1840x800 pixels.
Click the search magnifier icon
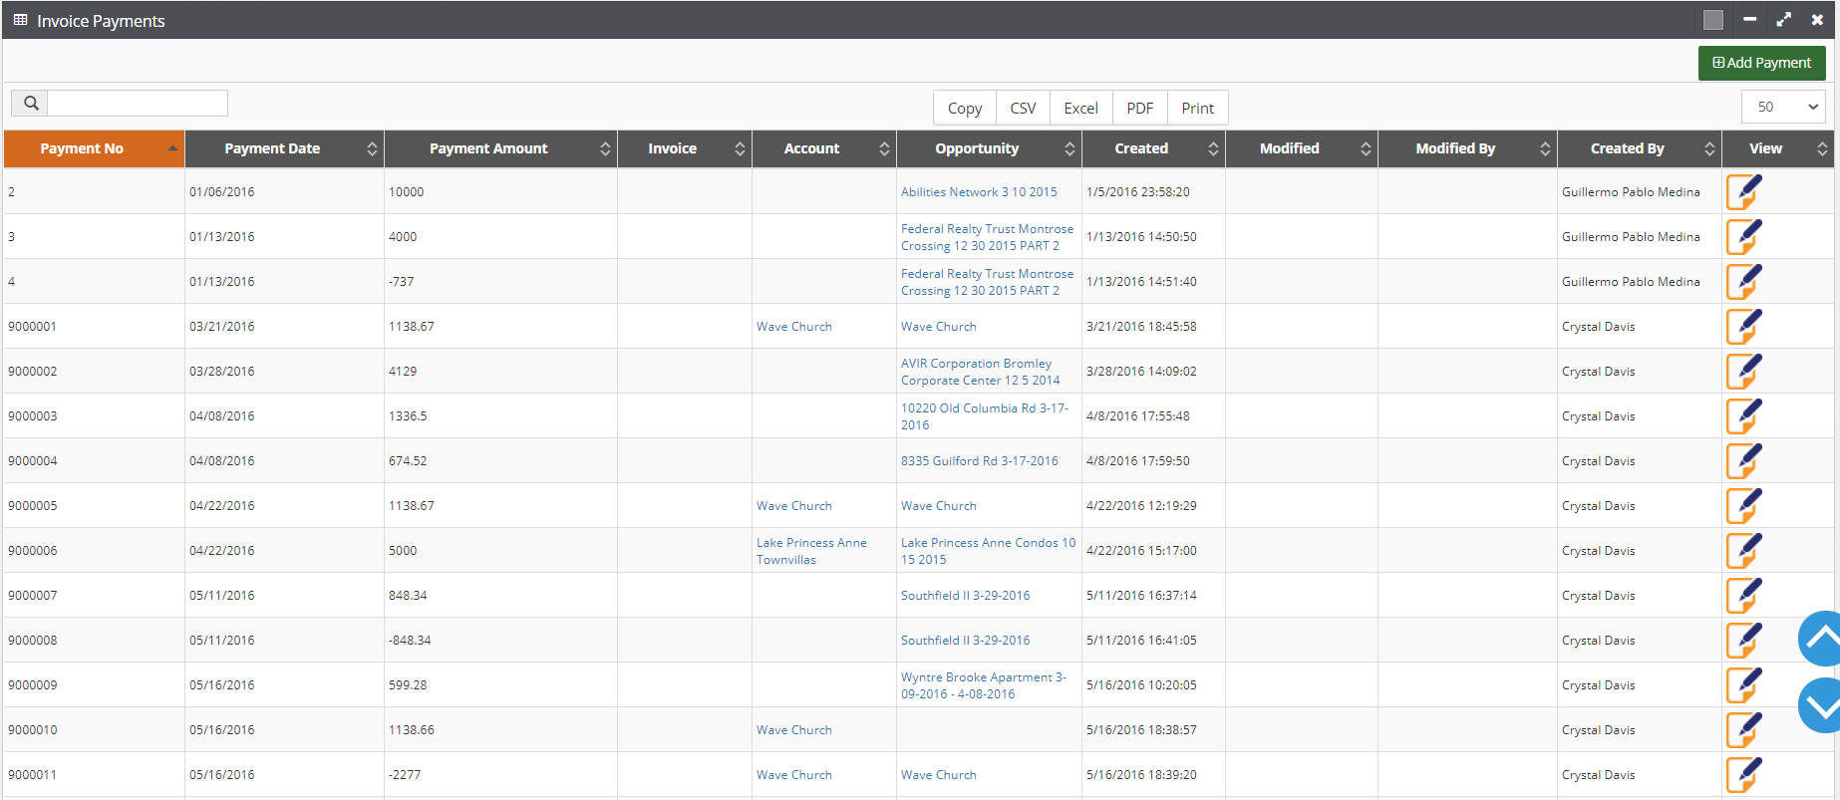(x=30, y=104)
